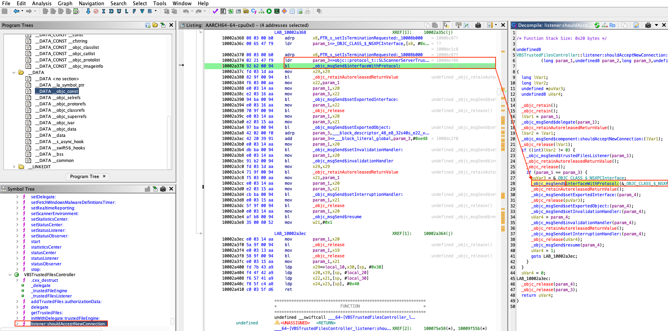Image resolution: width=668 pixels, height=331 pixels.
Task: Toggle Function navigation type 'F'
Action: 134,11
